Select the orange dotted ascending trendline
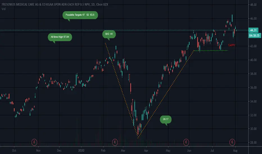The height and width of the screenshot is (154, 262). tap(166, 94)
